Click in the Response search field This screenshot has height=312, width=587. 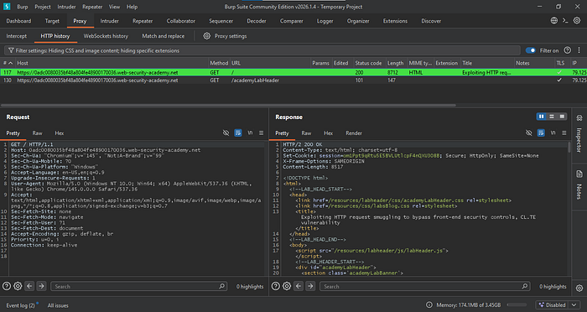[x=424, y=286]
